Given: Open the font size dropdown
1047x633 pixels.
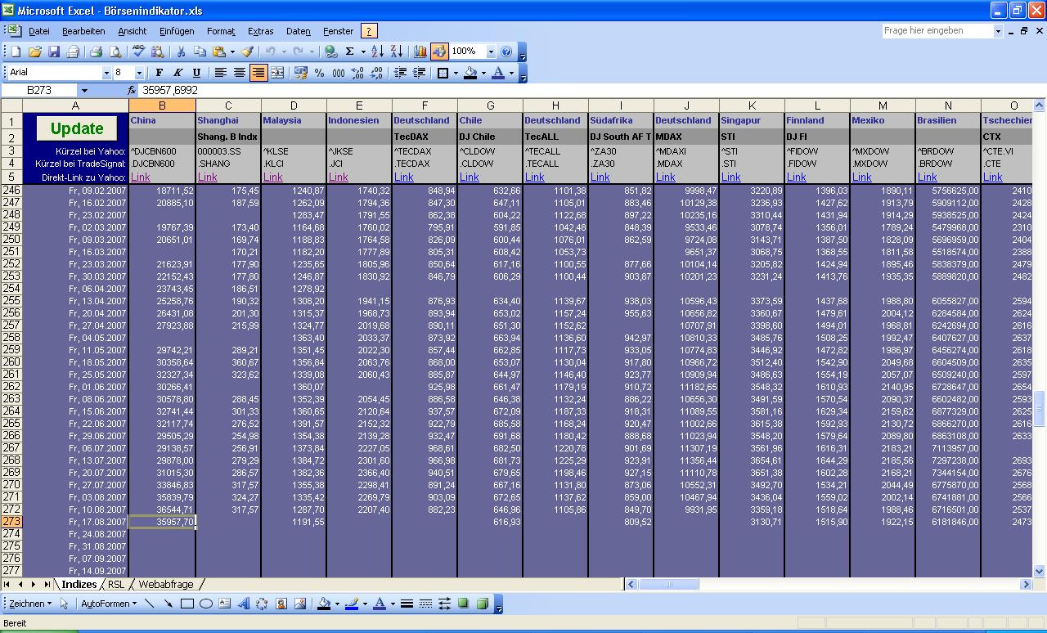Looking at the screenshot, I should click(x=138, y=73).
